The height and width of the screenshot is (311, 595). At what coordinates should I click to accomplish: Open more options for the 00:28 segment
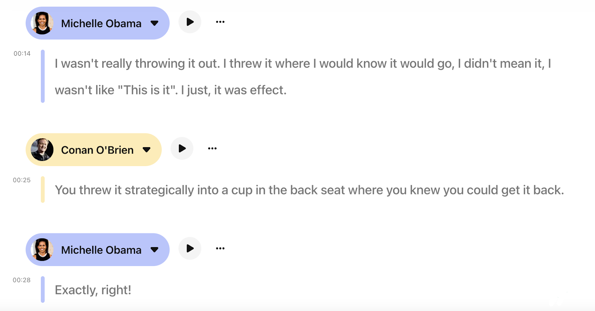pyautogui.click(x=220, y=249)
